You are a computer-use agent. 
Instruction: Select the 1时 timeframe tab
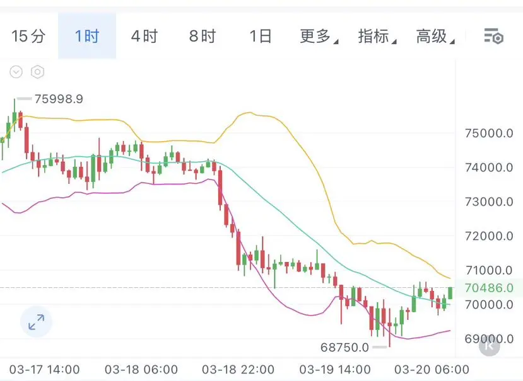click(87, 37)
